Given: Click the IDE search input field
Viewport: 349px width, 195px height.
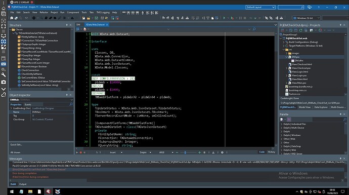Looking at the screenshot, I should (291, 8).
